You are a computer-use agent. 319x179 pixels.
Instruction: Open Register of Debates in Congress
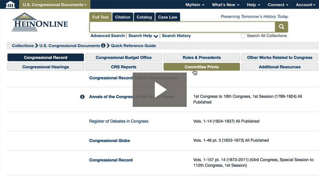[x=119, y=121]
